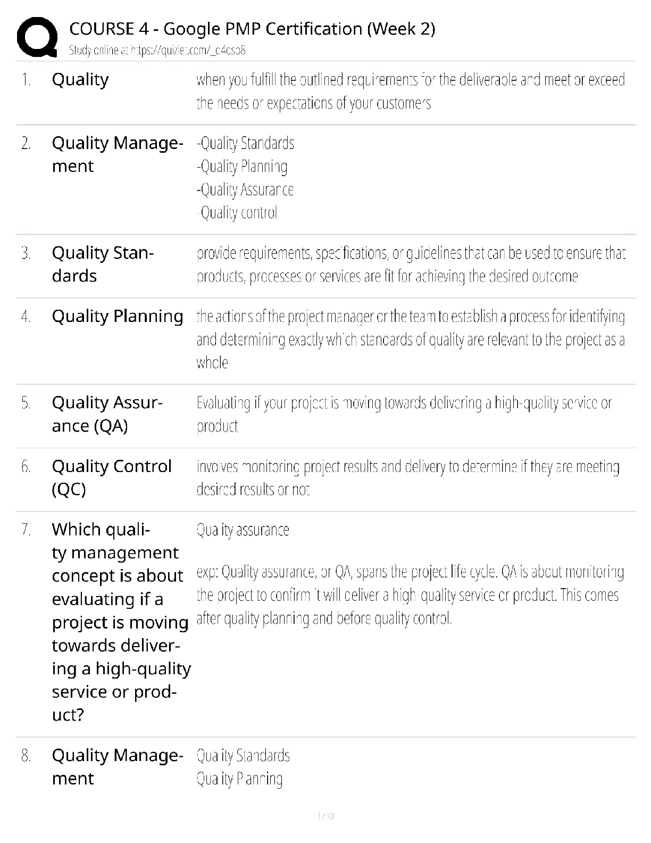Select the "Quality Standards" term in item 3
This screenshot has height=843, width=651.
coord(103,264)
